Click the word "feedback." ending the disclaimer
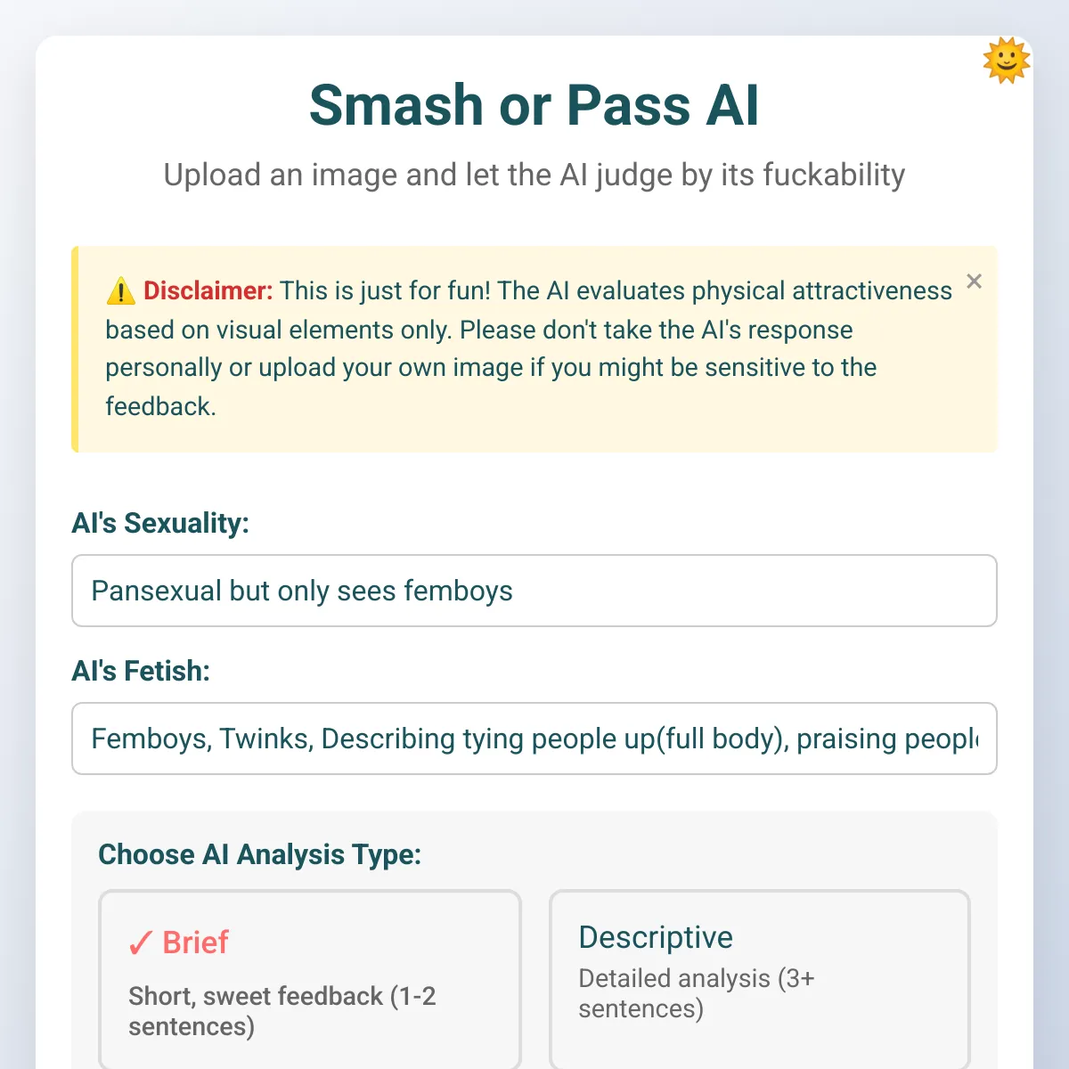Screen dimensions: 1069x1069 (x=160, y=406)
